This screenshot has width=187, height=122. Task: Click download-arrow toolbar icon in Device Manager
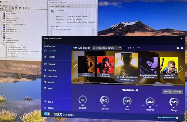(29, 8)
